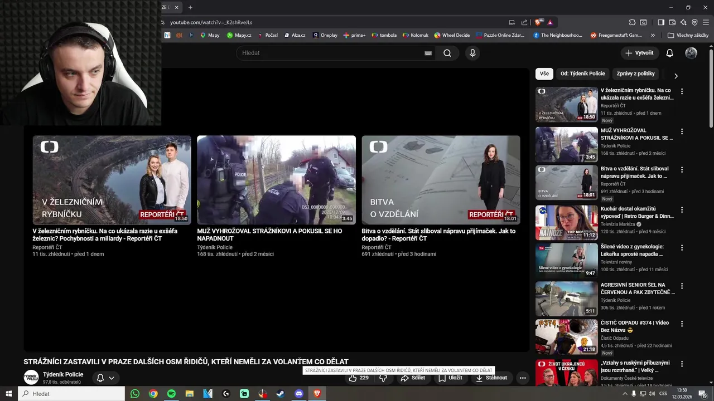714x401 pixels.
Task: Open the YouTube account avatar menu
Action: click(x=691, y=53)
